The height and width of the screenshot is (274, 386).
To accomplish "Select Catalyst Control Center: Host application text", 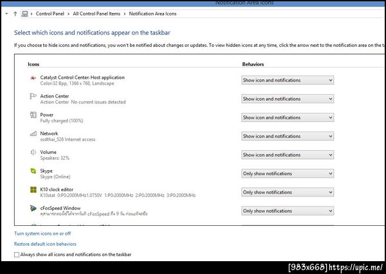I will click(x=82, y=78).
